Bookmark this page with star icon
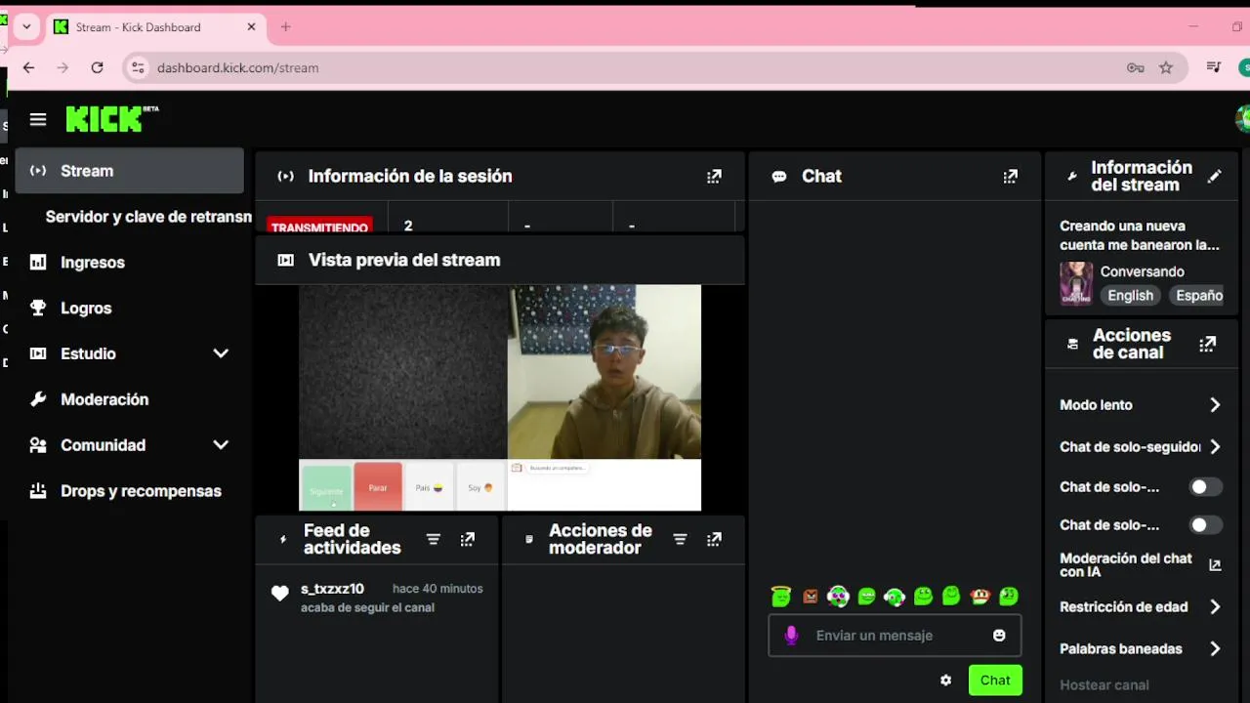 1166,67
